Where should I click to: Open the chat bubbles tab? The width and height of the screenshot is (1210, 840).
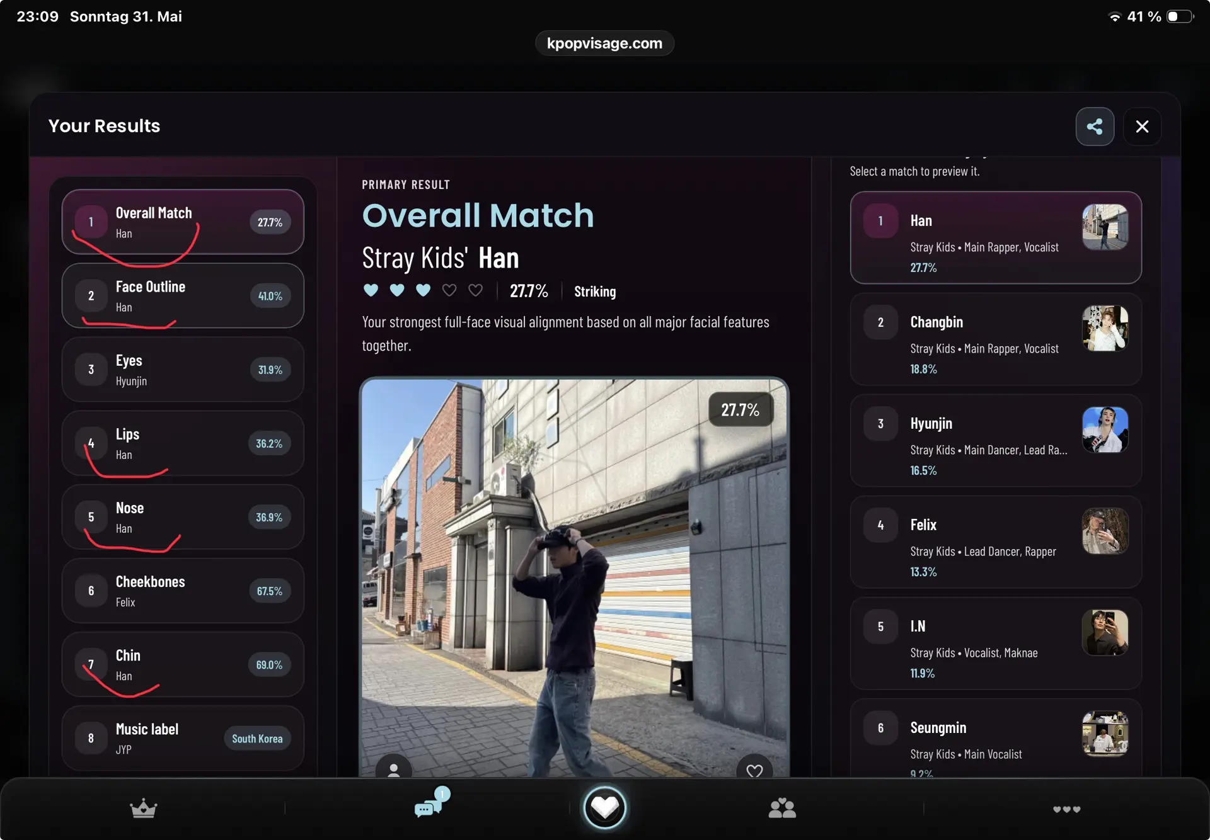click(431, 804)
